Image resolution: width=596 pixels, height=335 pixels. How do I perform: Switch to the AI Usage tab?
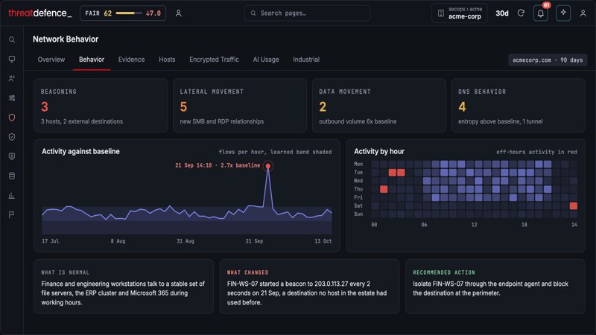pos(266,60)
